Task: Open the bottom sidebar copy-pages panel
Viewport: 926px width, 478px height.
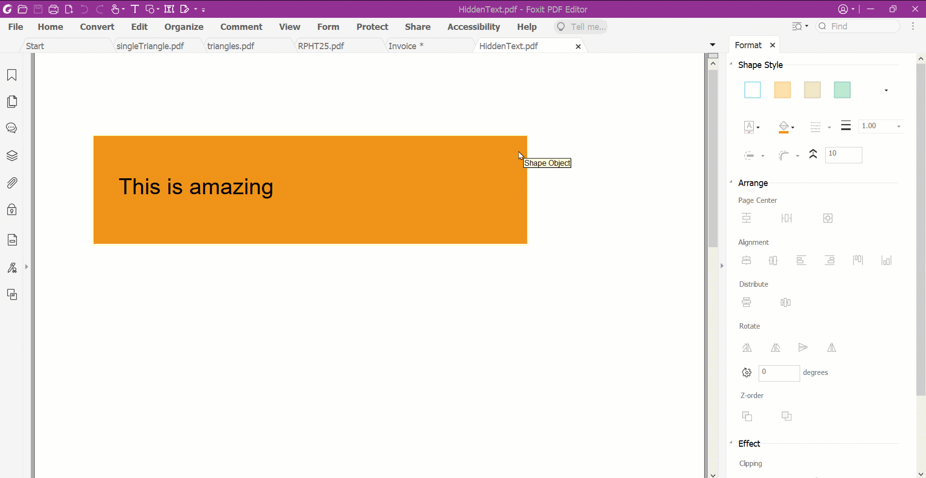Action: tap(12, 294)
